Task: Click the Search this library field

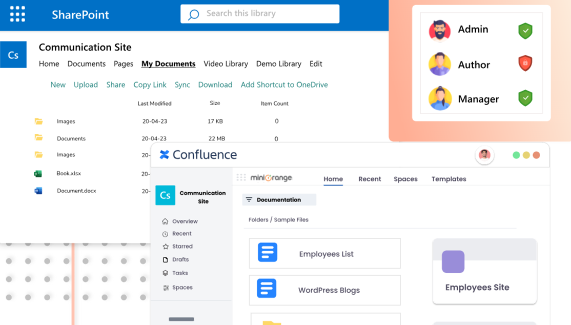Action: [260, 13]
